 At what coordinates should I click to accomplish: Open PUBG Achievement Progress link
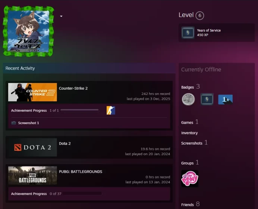[29, 194]
